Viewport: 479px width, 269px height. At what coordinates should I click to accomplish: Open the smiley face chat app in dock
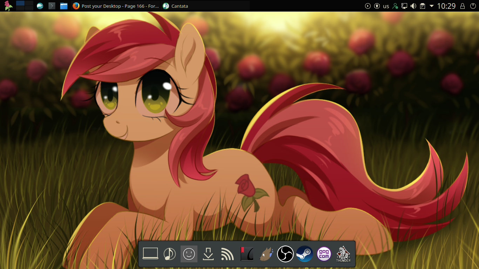pyautogui.click(x=189, y=254)
